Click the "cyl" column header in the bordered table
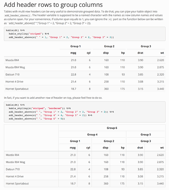The width and height of the screenshot is (169, 190). [x=88, y=148]
